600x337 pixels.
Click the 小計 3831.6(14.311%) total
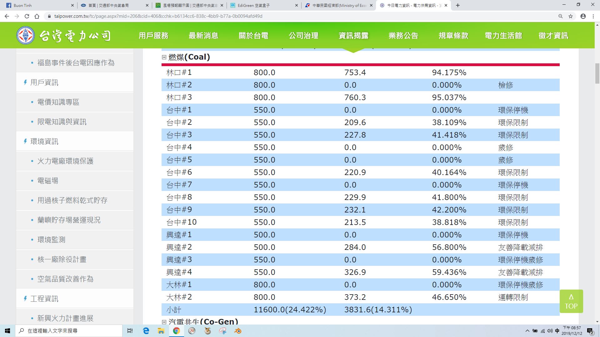coord(378,310)
